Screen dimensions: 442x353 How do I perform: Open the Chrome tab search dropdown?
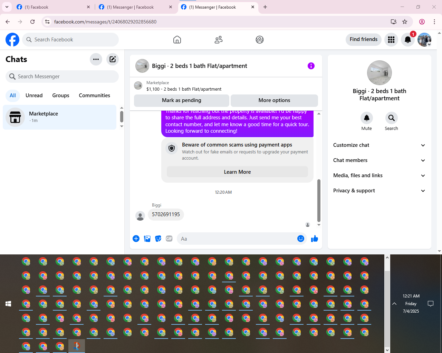(x=7, y=7)
